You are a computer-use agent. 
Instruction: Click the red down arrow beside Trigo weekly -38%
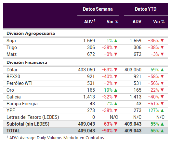(x=116, y=47)
